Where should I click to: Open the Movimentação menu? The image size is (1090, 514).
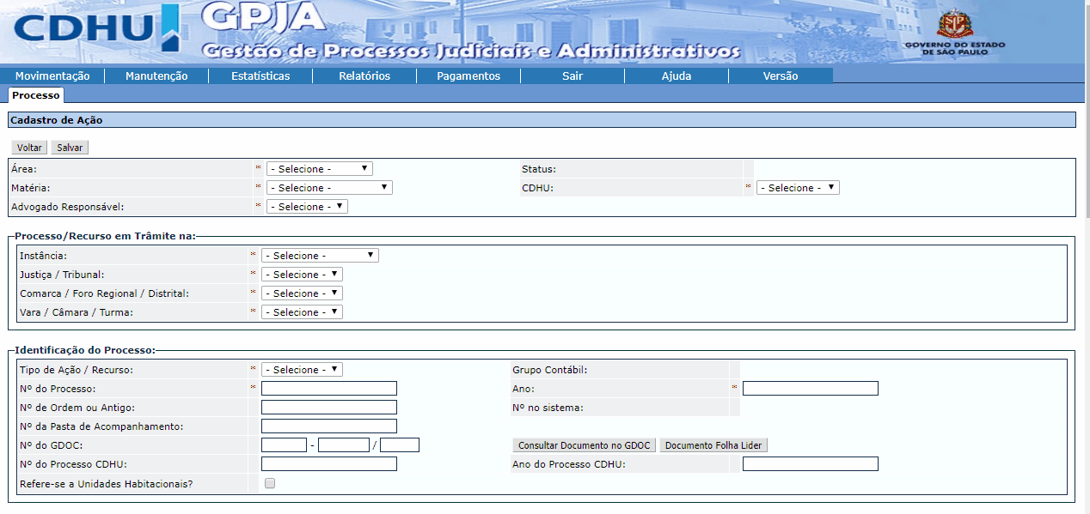tap(52, 76)
